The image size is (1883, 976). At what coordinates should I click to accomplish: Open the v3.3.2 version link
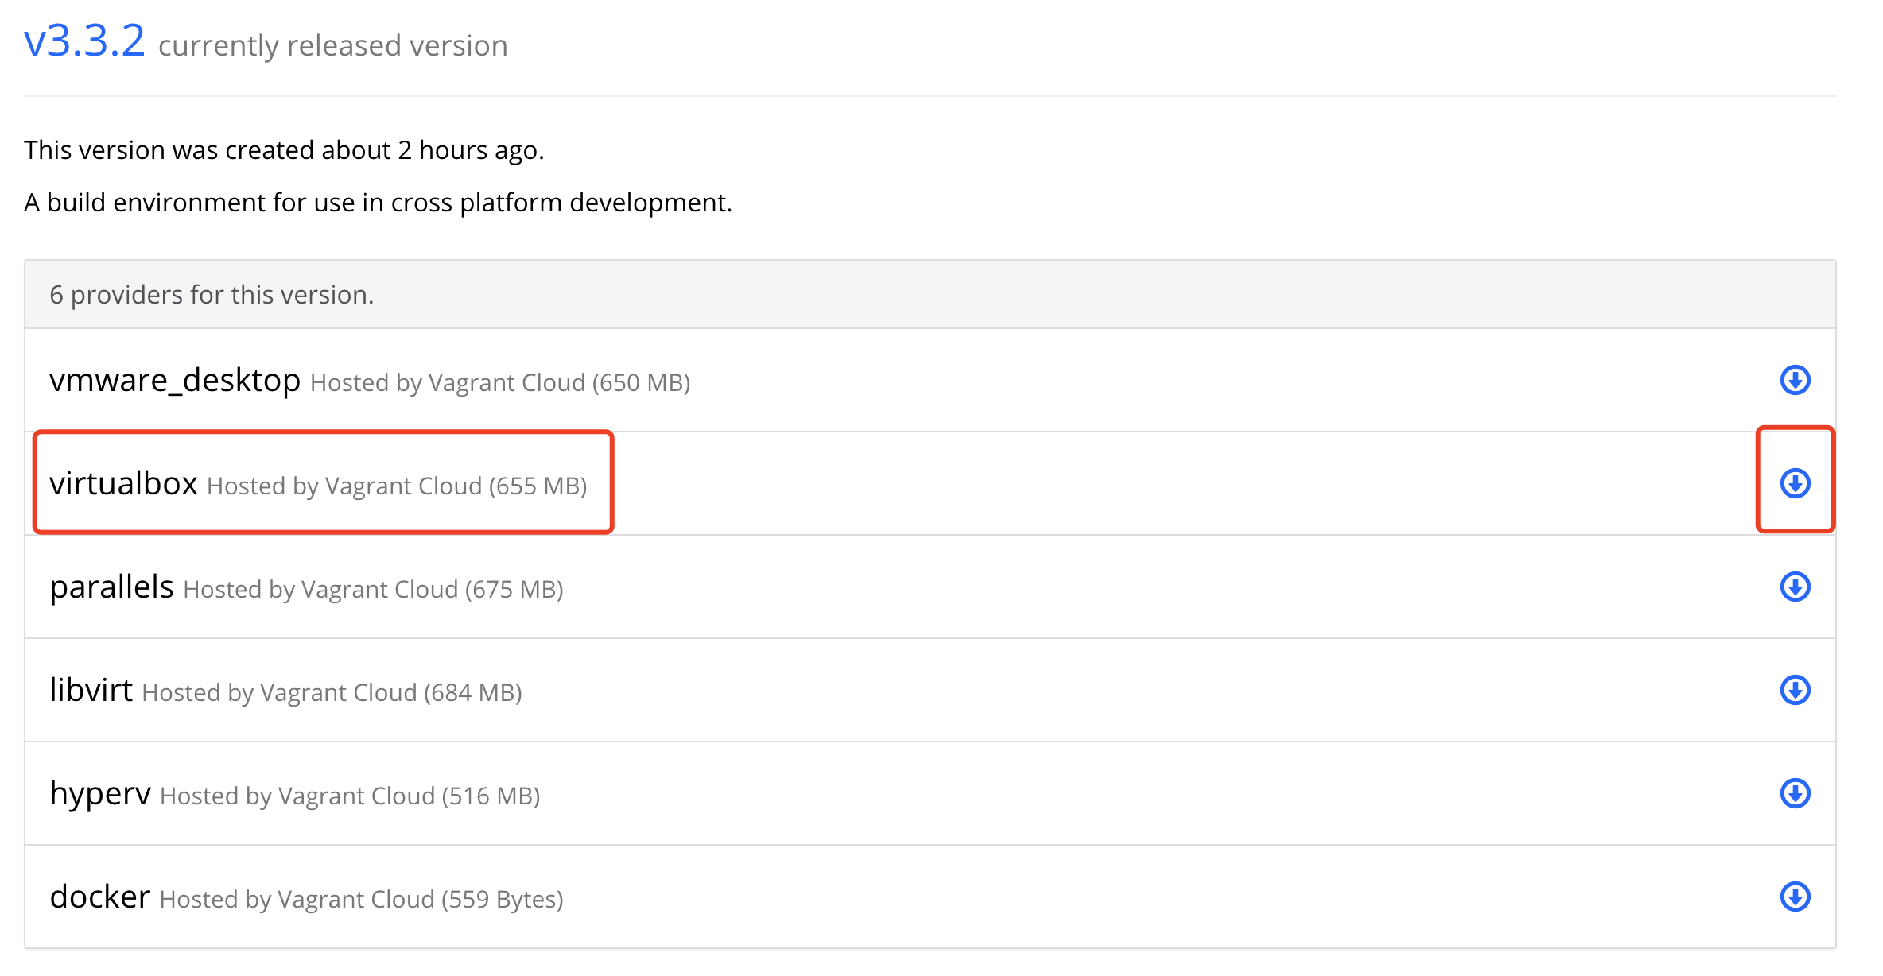[x=84, y=41]
